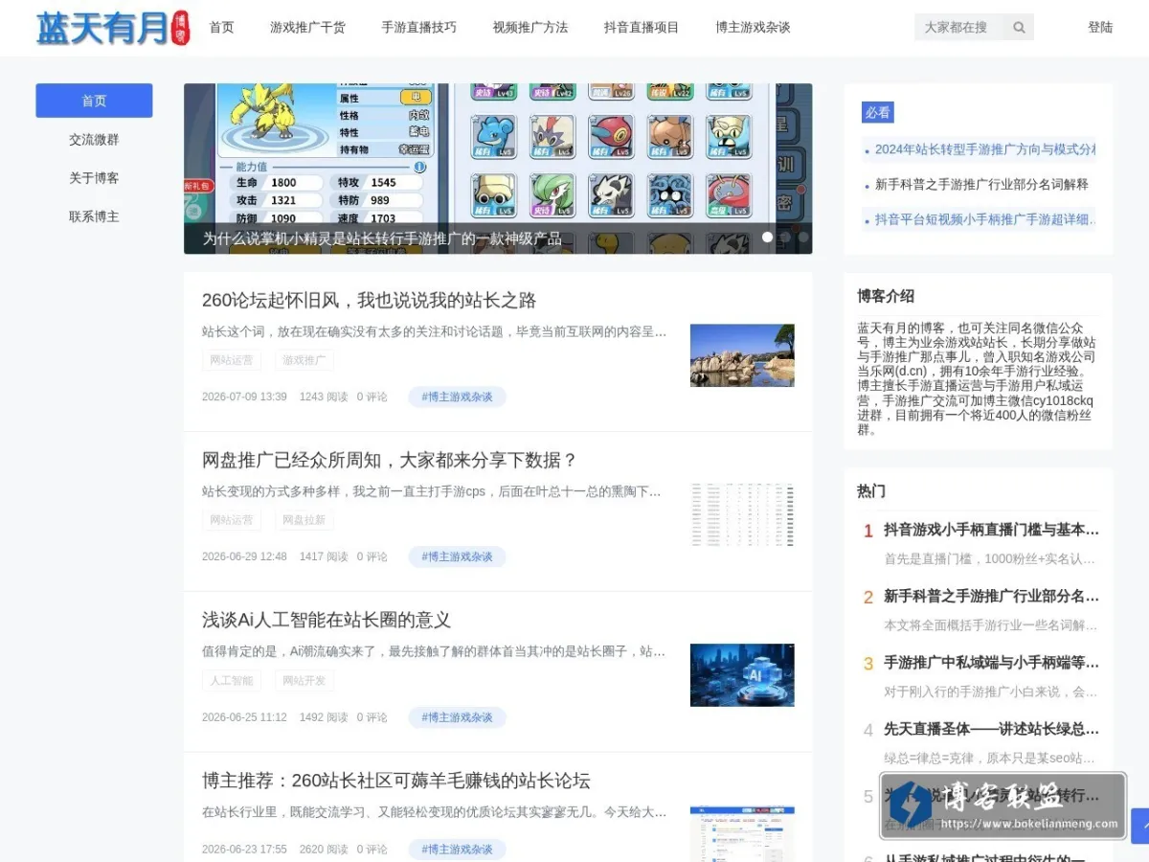
Task: Click the 人工智能 tag
Action: tap(232, 681)
